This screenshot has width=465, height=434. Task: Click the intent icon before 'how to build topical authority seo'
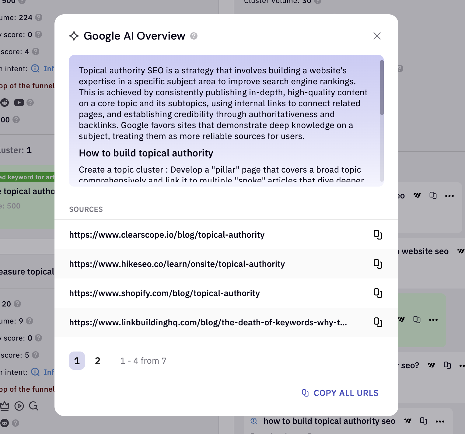tap(254, 421)
